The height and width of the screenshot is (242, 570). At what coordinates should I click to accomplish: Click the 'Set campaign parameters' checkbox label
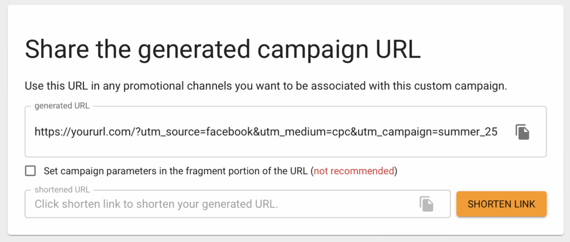(220, 171)
